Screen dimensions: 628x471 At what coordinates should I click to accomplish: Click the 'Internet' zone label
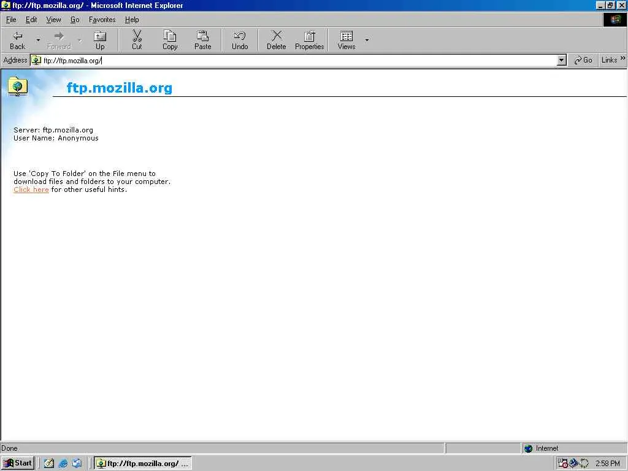(x=547, y=448)
